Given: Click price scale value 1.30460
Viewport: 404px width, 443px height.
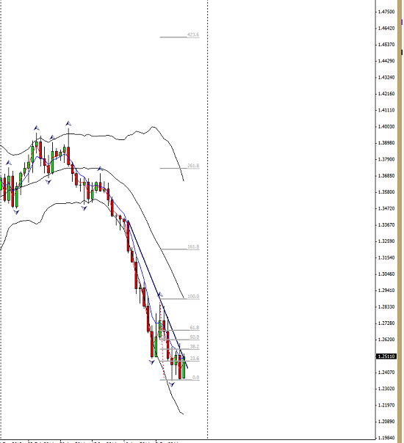Looking at the screenshot, I should (x=386, y=274).
